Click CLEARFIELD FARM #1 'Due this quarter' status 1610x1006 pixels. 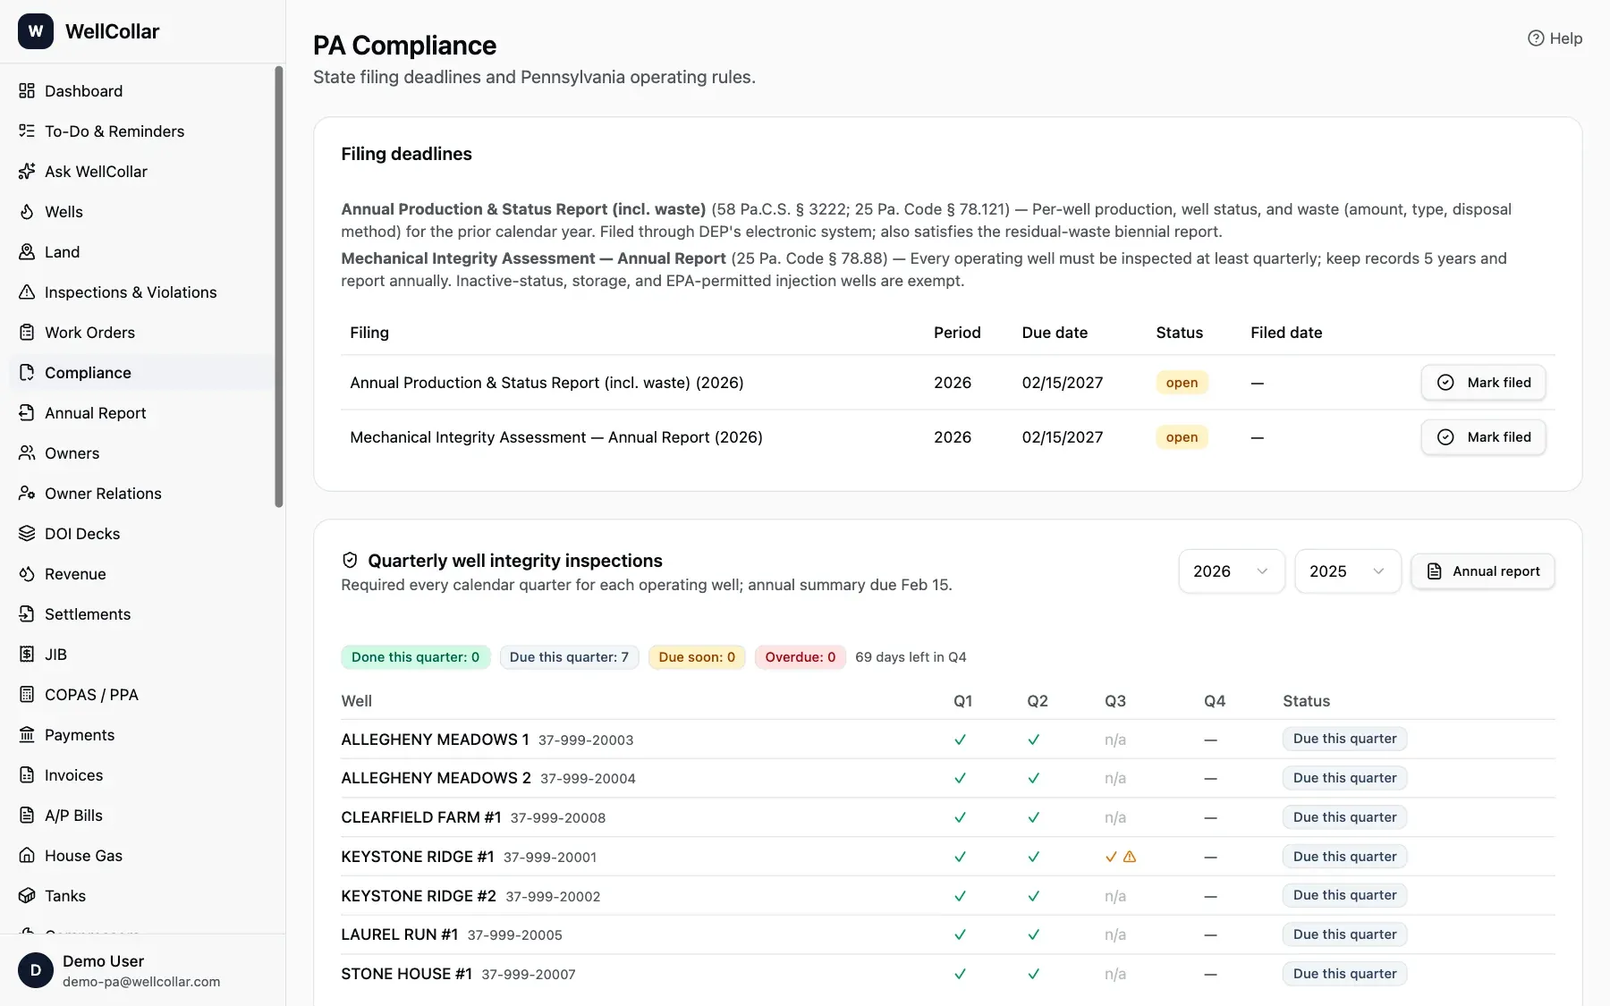(1344, 817)
